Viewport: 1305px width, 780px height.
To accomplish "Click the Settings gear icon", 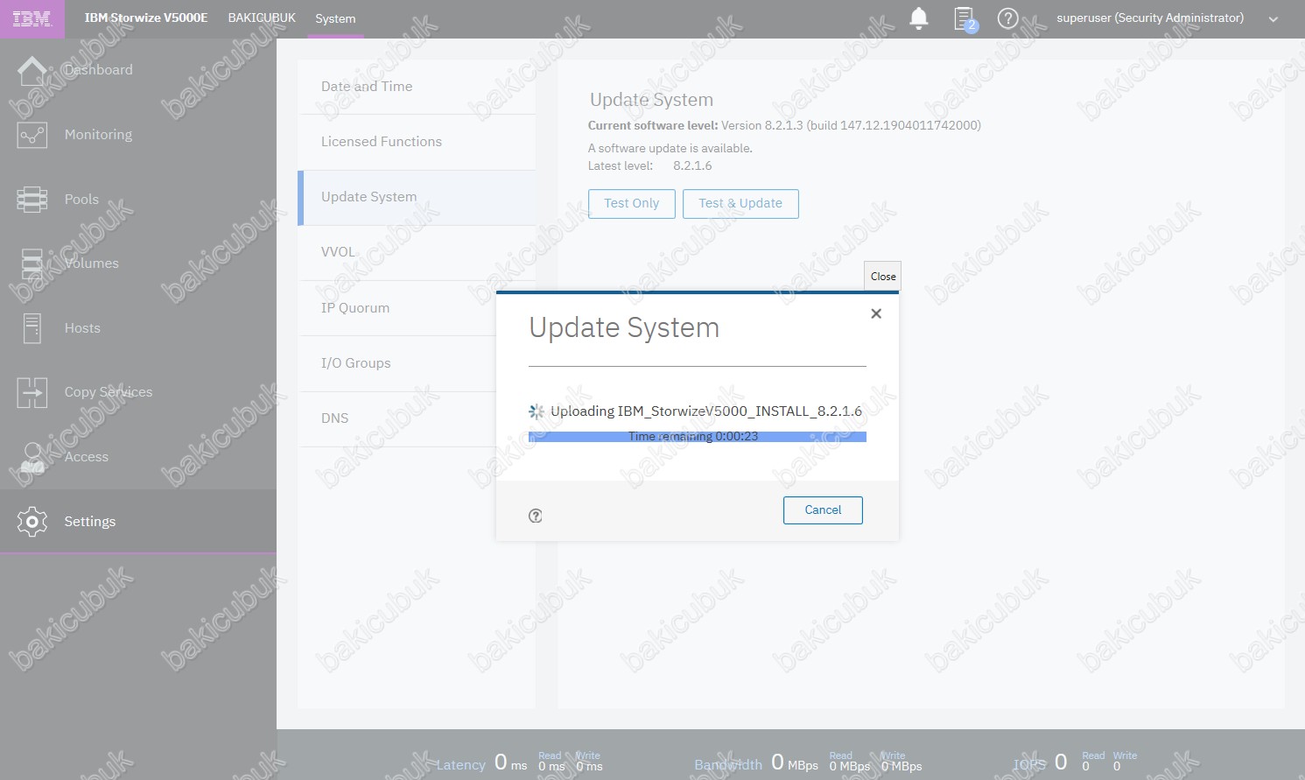I will coord(32,522).
